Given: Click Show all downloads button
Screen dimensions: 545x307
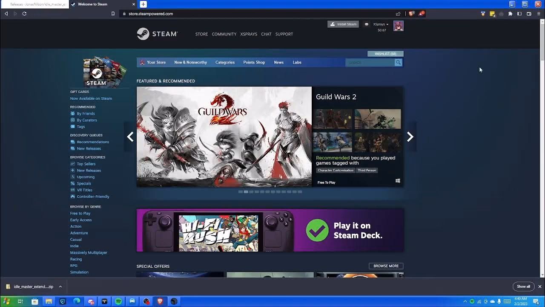Looking at the screenshot, I should 523,287.
